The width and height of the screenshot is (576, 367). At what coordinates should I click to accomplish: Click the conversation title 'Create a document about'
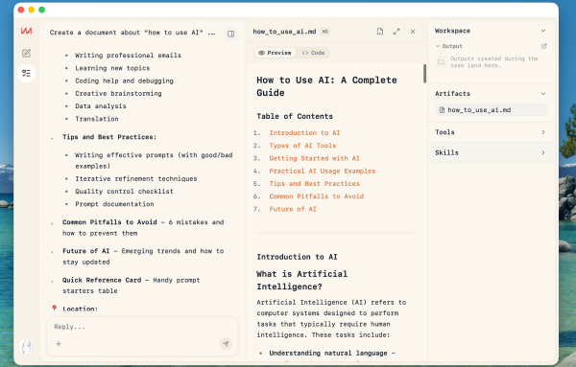pyautogui.click(x=132, y=33)
